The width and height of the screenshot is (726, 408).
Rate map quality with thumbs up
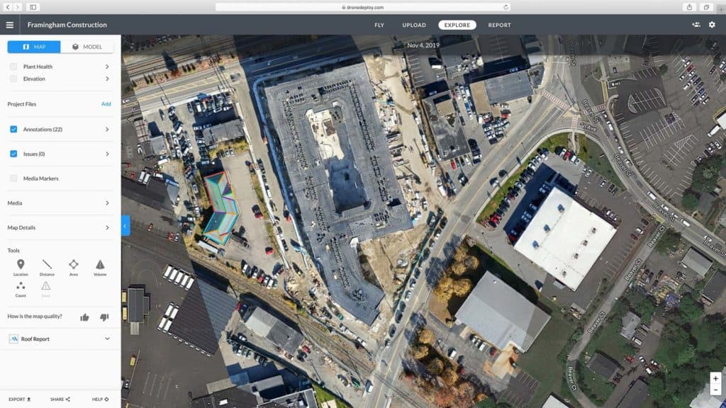coord(85,317)
